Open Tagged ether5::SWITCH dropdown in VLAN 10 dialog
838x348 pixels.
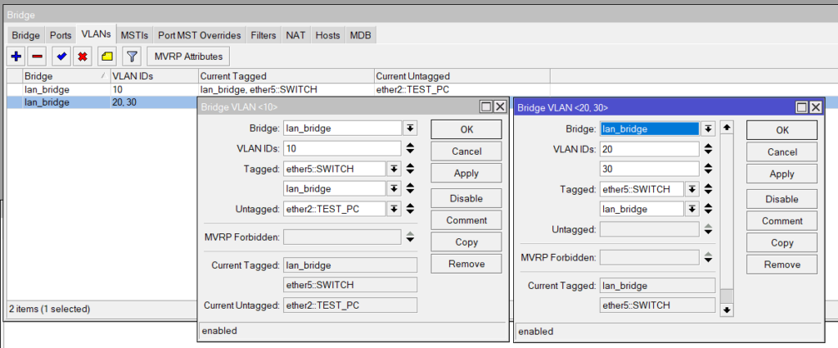pyautogui.click(x=394, y=169)
